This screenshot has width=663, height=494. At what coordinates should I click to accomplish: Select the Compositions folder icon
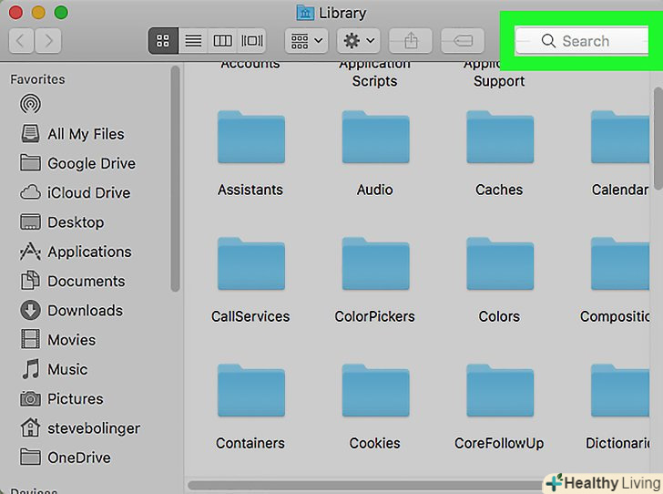click(620, 263)
